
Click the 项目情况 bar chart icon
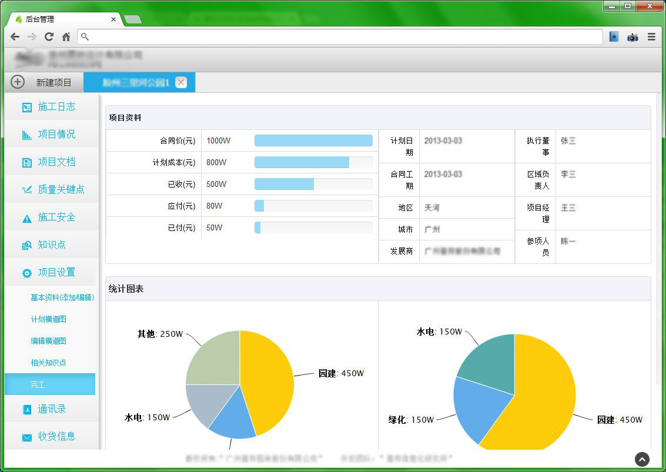tap(27, 135)
